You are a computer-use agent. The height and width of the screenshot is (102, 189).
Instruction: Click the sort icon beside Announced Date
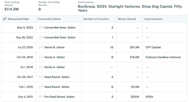click(5, 19)
